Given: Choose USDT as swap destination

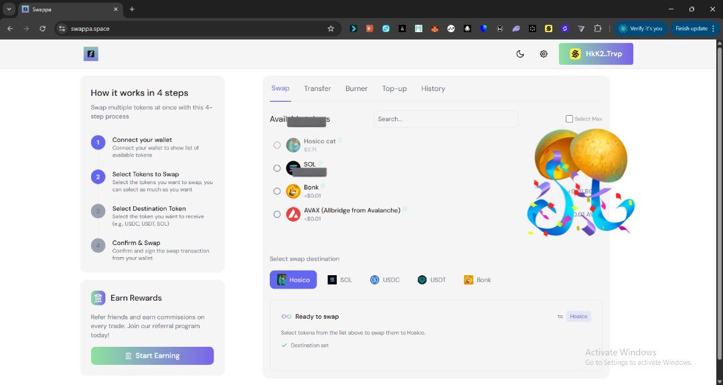Looking at the screenshot, I should tap(432, 280).
